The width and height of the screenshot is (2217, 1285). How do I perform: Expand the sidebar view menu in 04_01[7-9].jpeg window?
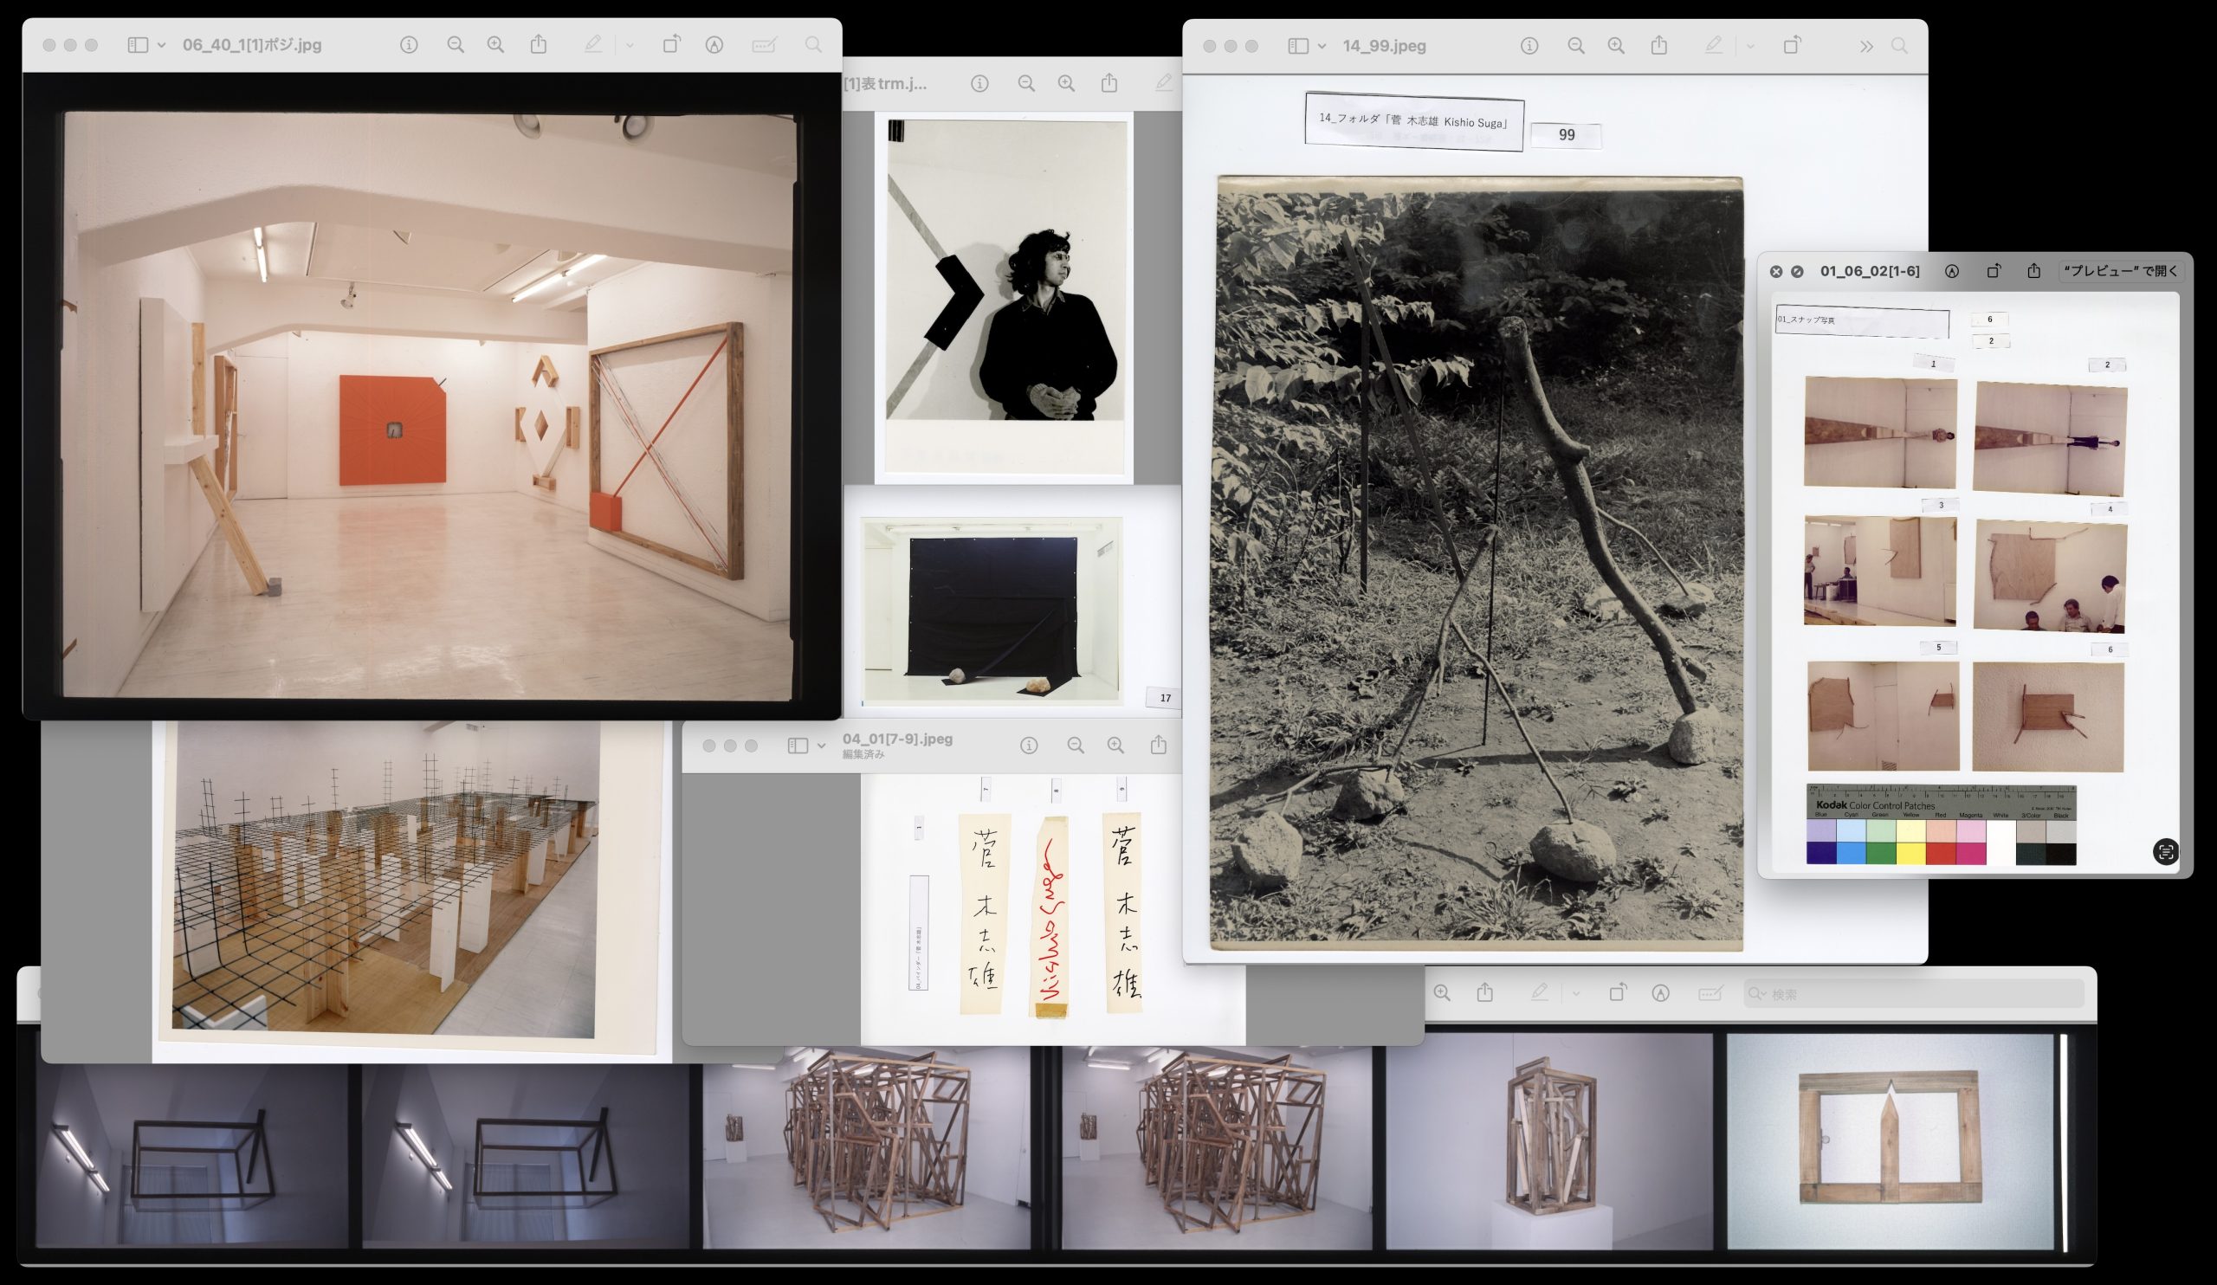point(821,746)
